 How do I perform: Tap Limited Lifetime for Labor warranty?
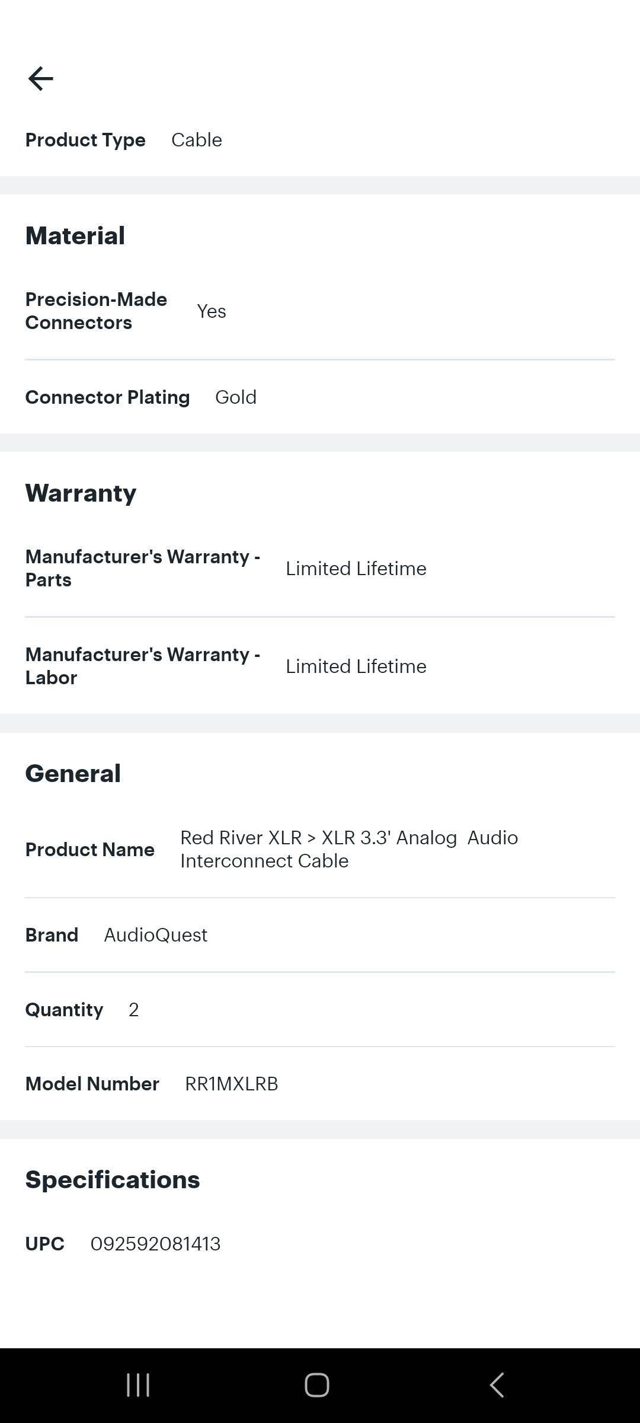tap(356, 666)
